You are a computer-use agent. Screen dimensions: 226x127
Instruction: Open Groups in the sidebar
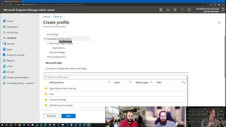click(x=11, y=72)
